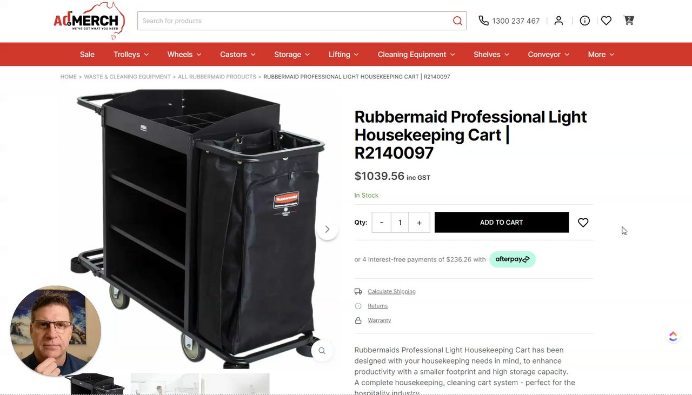Click the Add to Cart button
Image resolution: width=692 pixels, height=395 pixels.
(502, 222)
